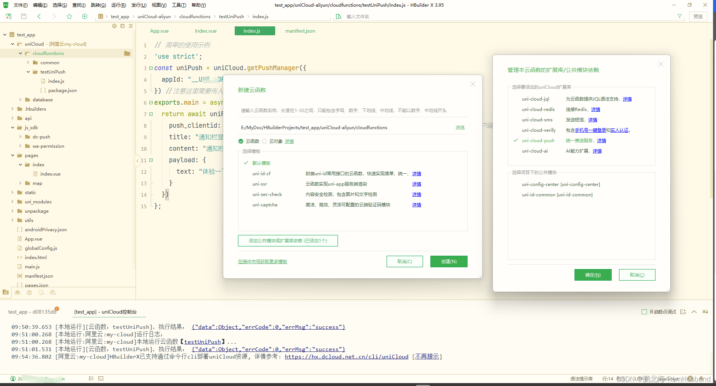
Task: Click the back navigation arrow icon
Action: coord(39,16)
